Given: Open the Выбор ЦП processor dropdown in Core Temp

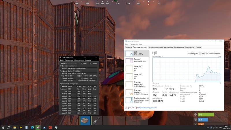Looking at the screenshot, I should 72,64.
